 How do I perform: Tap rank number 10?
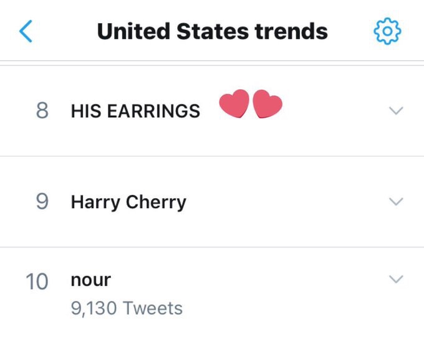(37, 281)
